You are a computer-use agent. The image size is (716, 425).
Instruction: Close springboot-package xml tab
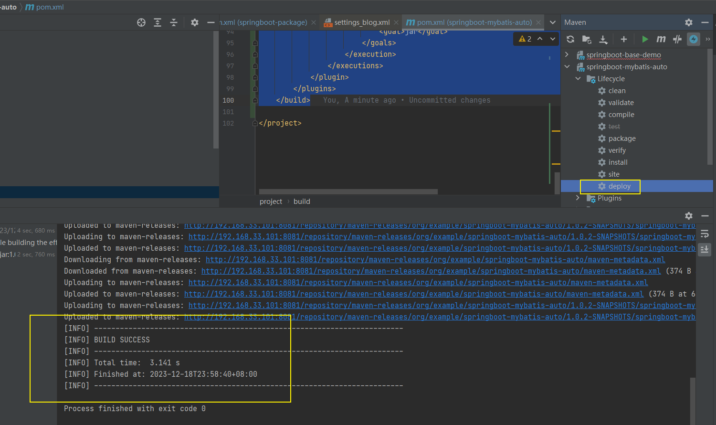(x=314, y=22)
